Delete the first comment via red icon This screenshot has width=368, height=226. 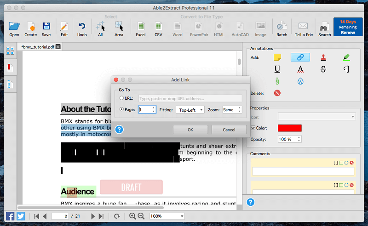pos(351,163)
